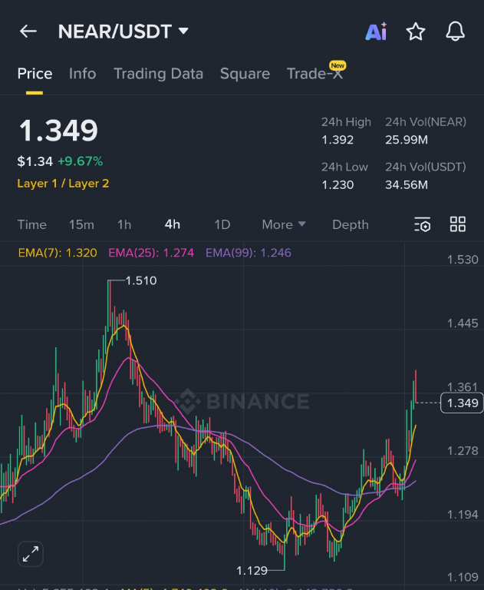Image resolution: width=484 pixels, height=590 pixels.
Task: Tap the 1.530 price axis label
Action: (463, 260)
